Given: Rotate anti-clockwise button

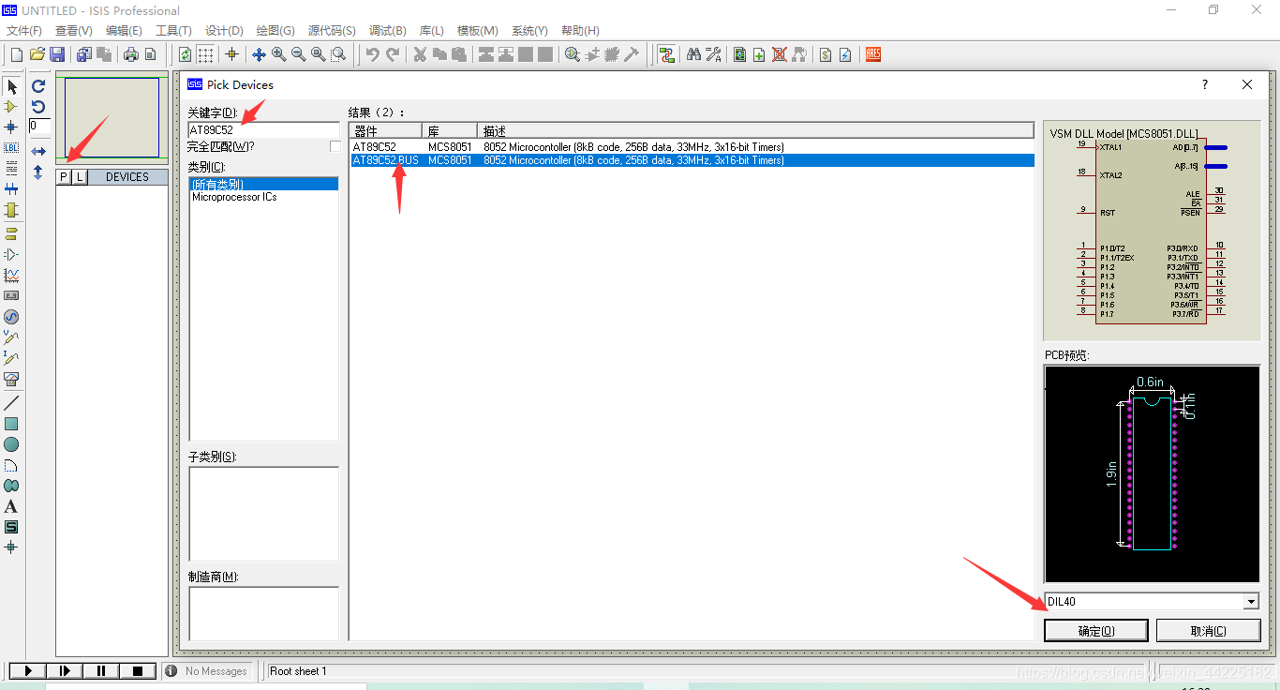Looking at the screenshot, I should [38, 106].
